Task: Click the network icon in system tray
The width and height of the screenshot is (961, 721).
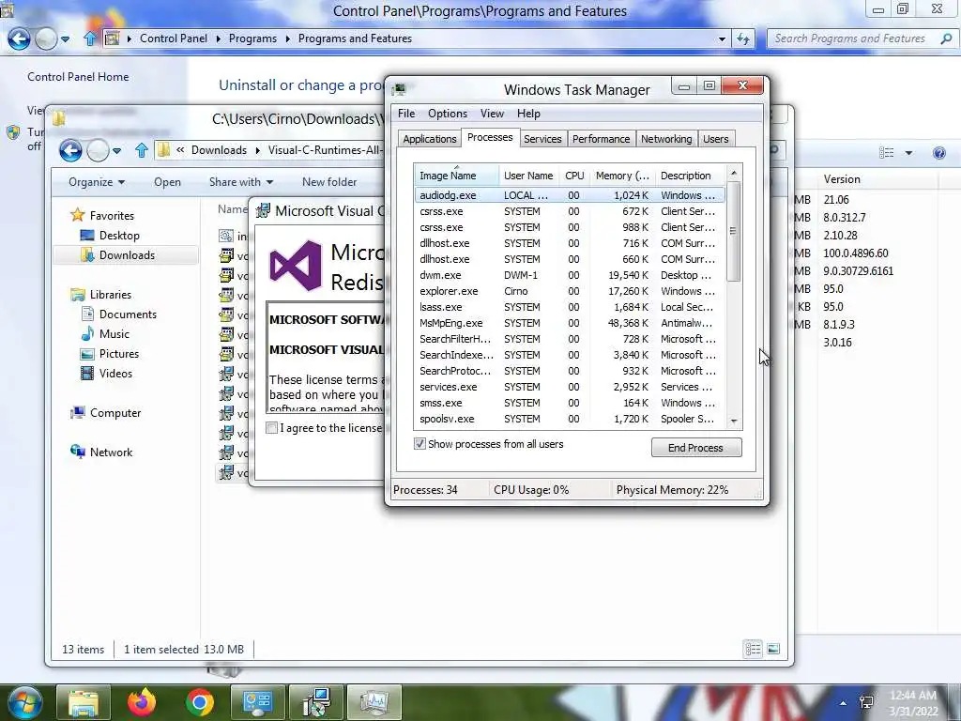Action: (866, 703)
